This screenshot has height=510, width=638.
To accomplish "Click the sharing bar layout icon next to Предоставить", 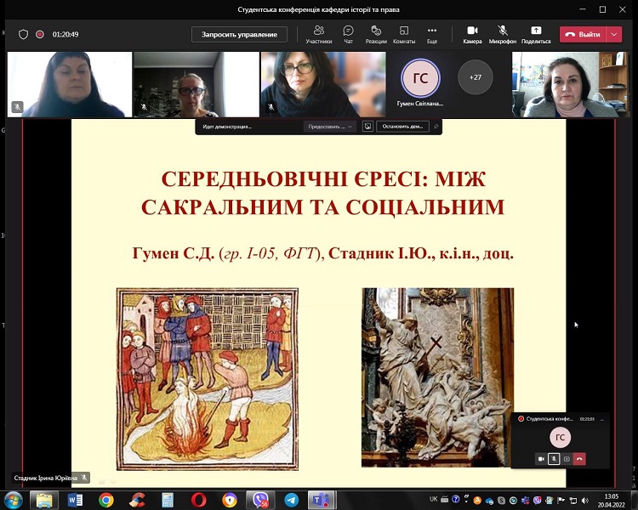I will 367,127.
